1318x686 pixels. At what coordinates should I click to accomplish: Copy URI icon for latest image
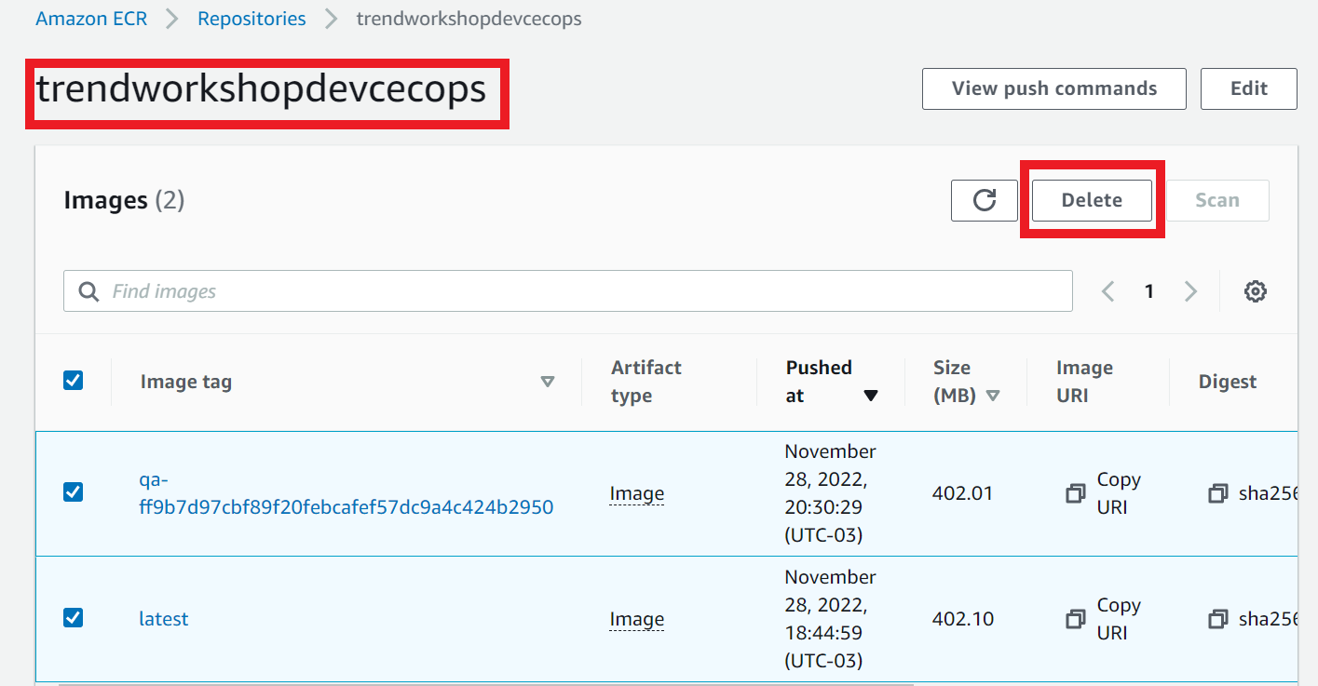1076,619
